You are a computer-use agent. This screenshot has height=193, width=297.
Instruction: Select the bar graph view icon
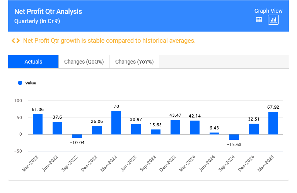[273, 20]
